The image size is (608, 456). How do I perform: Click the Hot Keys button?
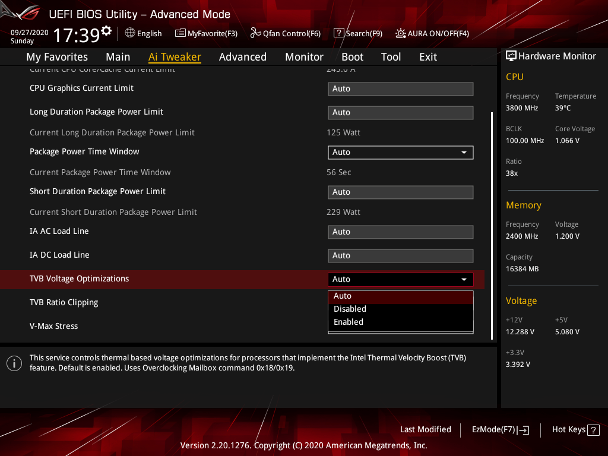pos(575,430)
